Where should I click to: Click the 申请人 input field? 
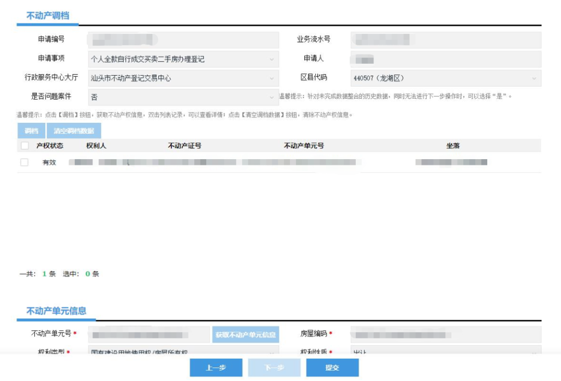point(444,59)
